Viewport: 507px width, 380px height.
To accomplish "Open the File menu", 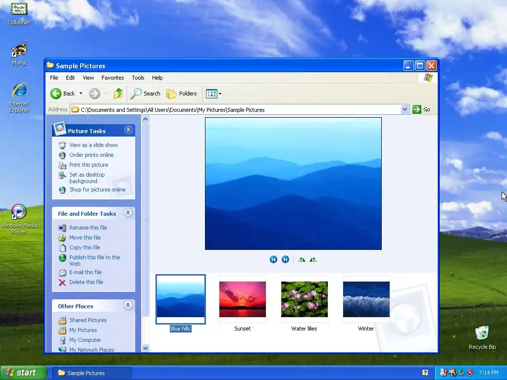I will pyautogui.click(x=54, y=78).
